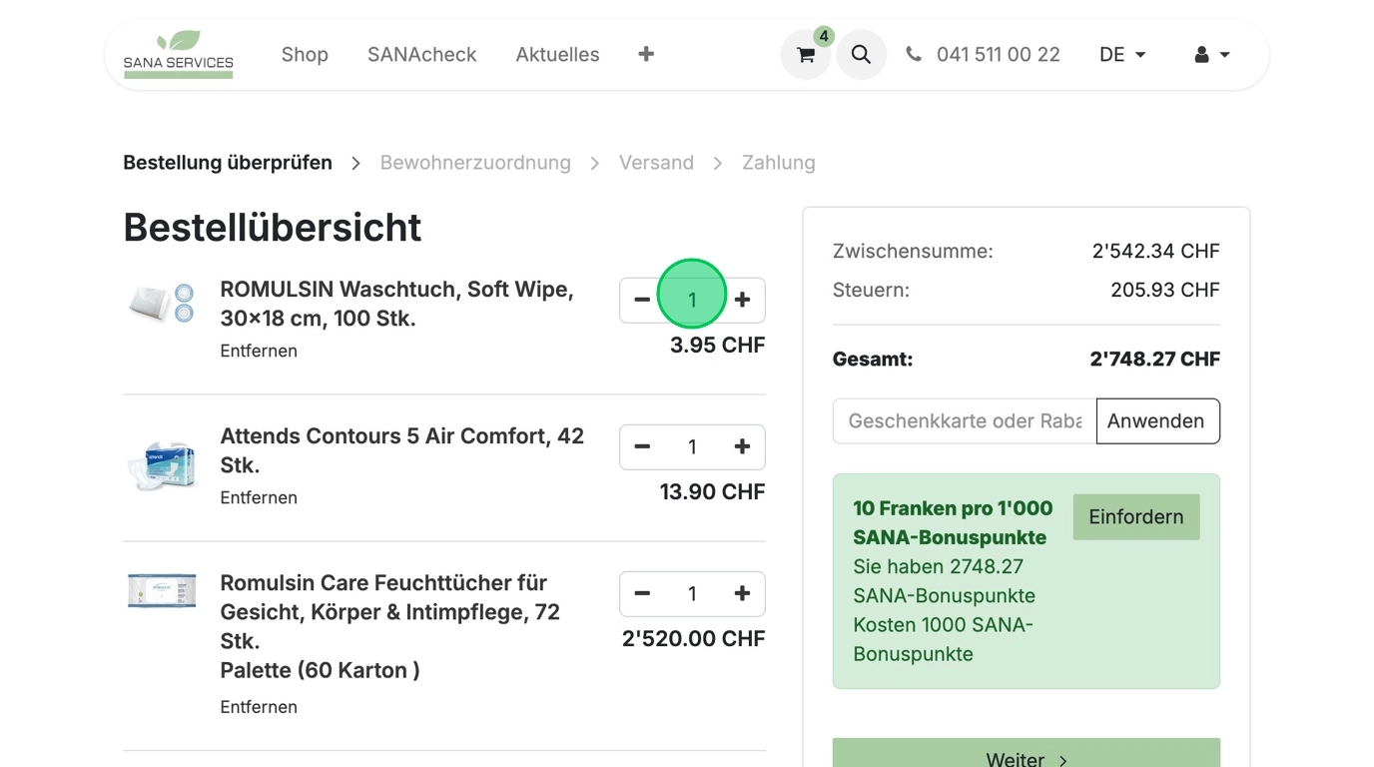Decrease quantity of Romulsin Care Feuchttücher

642,593
